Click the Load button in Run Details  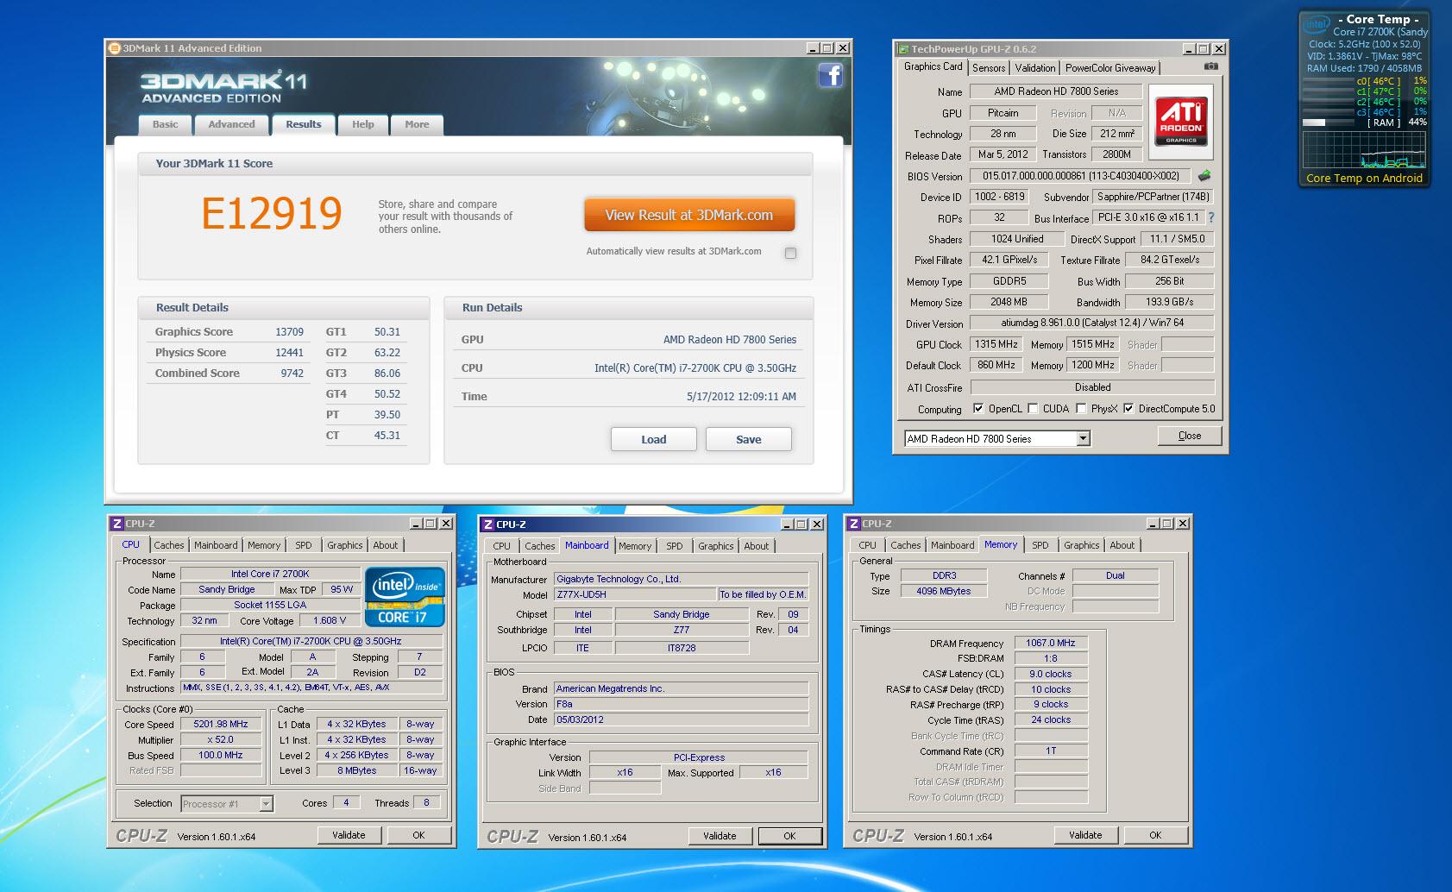click(654, 439)
